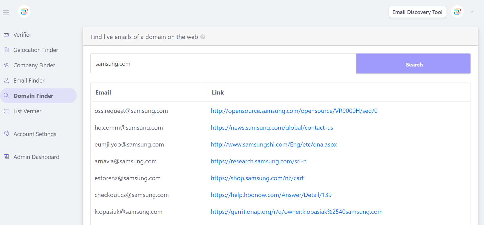The height and width of the screenshot is (225, 484).
Task: Click the app logo in header
Action: [x=24, y=11]
